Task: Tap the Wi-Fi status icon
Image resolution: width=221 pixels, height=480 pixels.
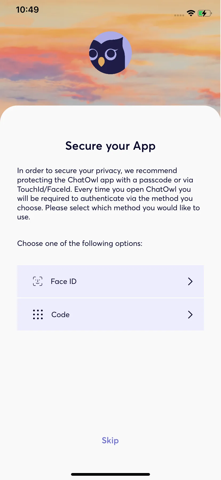Action: [191, 13]
